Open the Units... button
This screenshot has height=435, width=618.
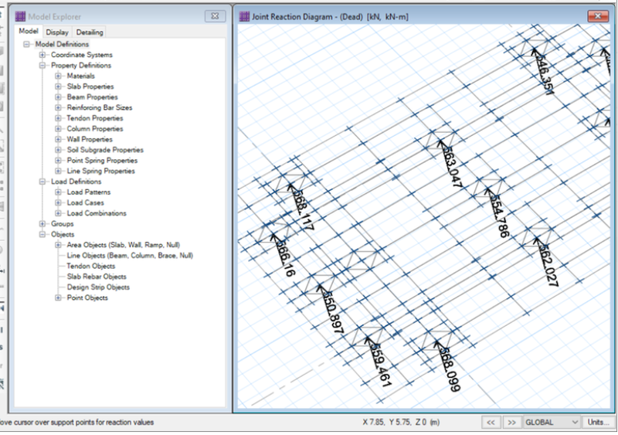[x=598, y=423]
